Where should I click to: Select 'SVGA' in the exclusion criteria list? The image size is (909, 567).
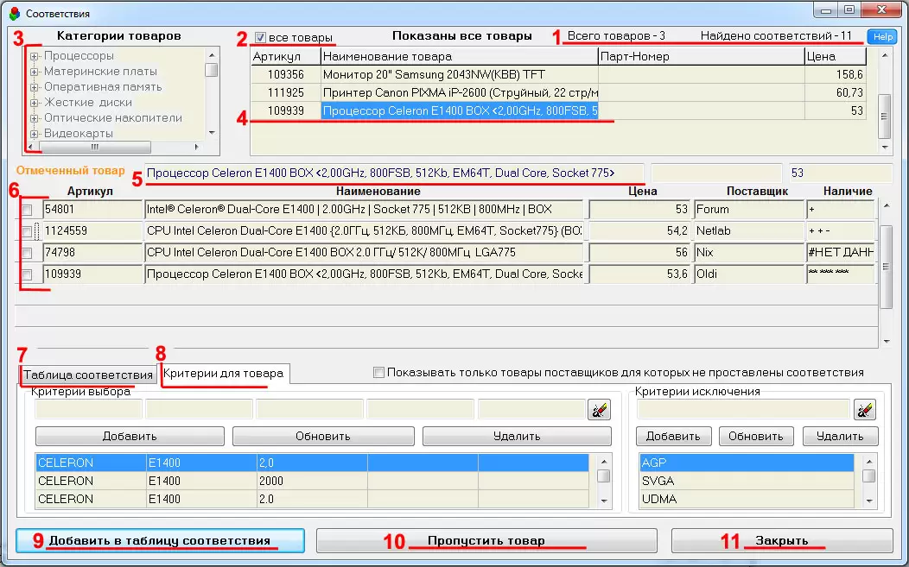point(658,481)
